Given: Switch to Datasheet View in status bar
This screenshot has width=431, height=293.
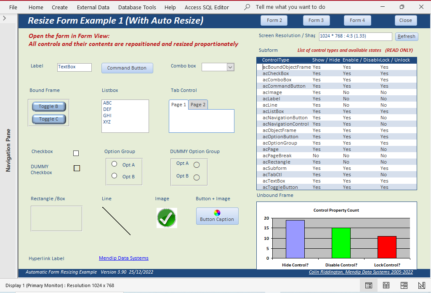Looking at the screenshot, I should pyautogui.click(x=386, y=285).
